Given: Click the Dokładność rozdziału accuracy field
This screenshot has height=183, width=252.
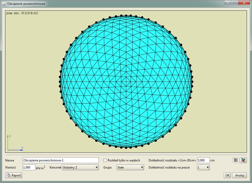Looking at the screenshot, I should pyautogui.click(x=203, y=160).
